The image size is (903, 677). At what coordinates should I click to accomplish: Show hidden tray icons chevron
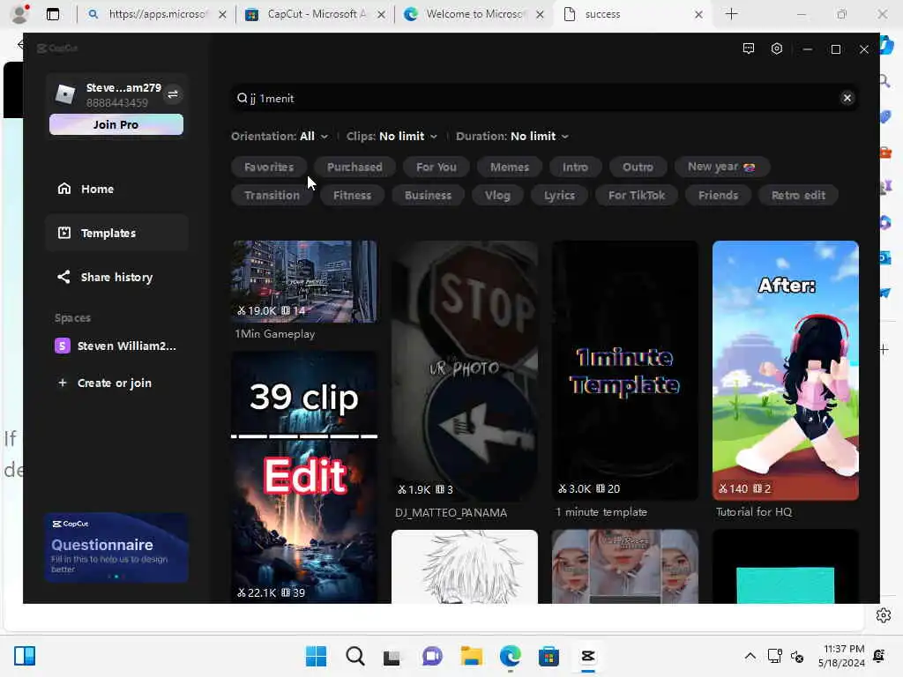(x=750, y=656)
